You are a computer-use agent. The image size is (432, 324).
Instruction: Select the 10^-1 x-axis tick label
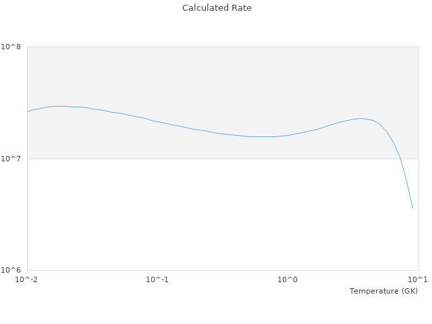[x=157, y=279]
